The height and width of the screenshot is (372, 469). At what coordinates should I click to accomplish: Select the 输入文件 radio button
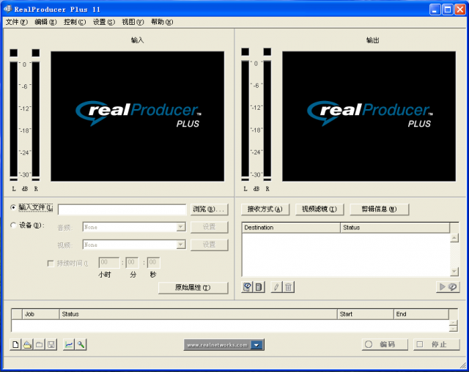[x=13, y=207]
